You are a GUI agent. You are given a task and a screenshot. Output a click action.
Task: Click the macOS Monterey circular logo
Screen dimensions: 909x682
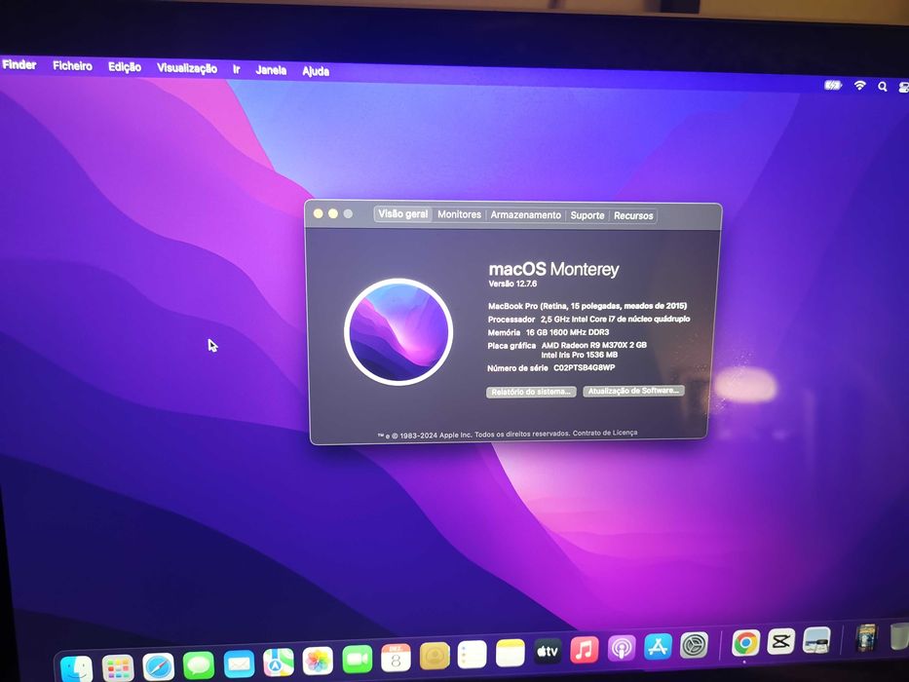click(398, 331)
